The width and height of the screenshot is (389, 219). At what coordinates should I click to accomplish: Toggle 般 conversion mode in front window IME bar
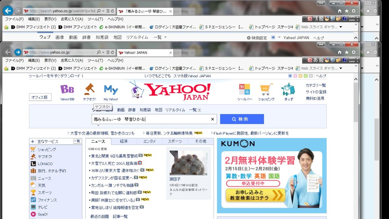tap(321, 60)
